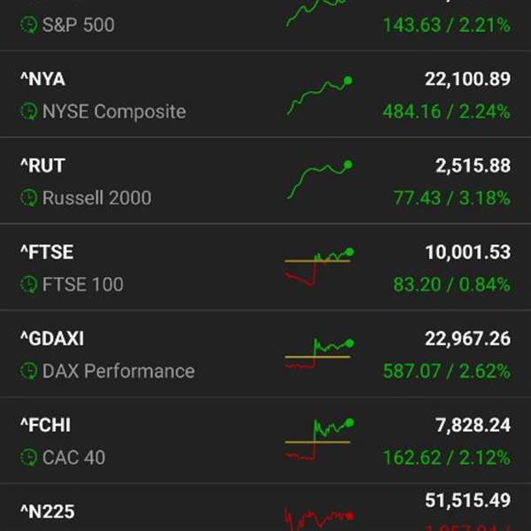
Task: Open the ^NYA sparkline chart
Action: 319,96
